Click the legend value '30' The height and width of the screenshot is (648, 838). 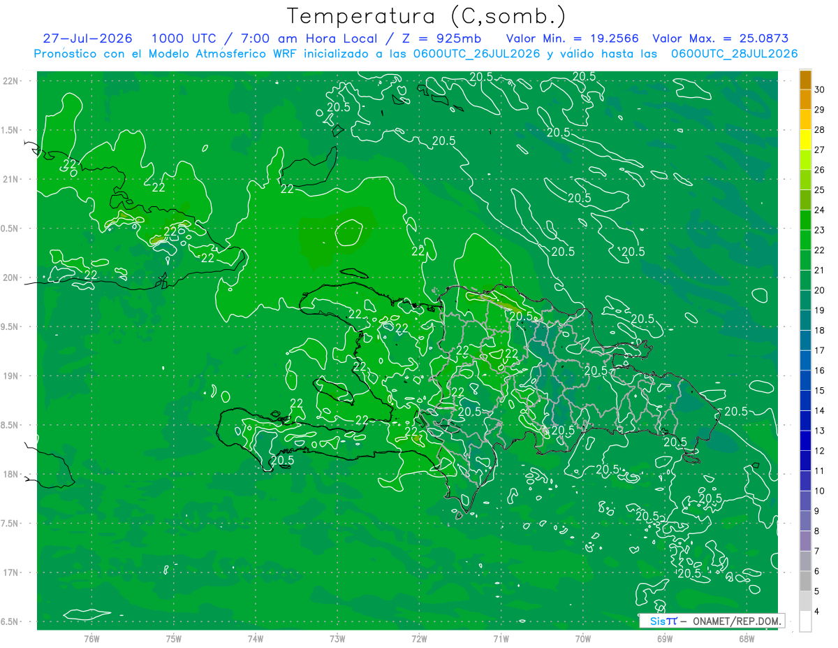coord(820,89)
